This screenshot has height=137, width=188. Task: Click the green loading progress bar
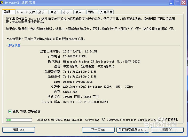pyautogui.click(x=19, y=120)
